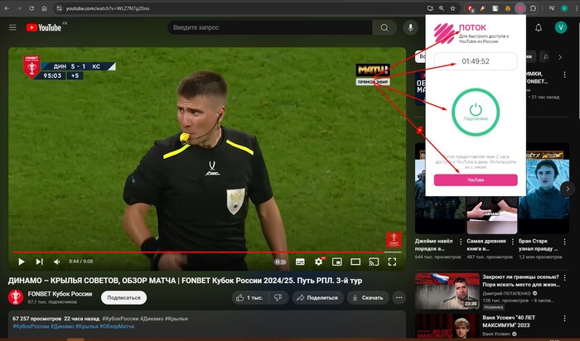Open the Закроют ли границы осенью video thumbnail

[x=447, y=291]
